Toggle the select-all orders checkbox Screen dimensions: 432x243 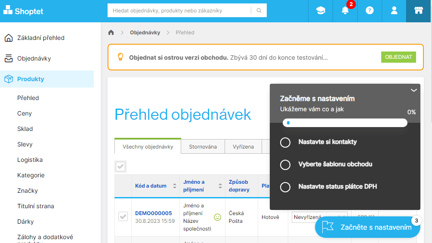pyautogui.click(x=120, y=166)
